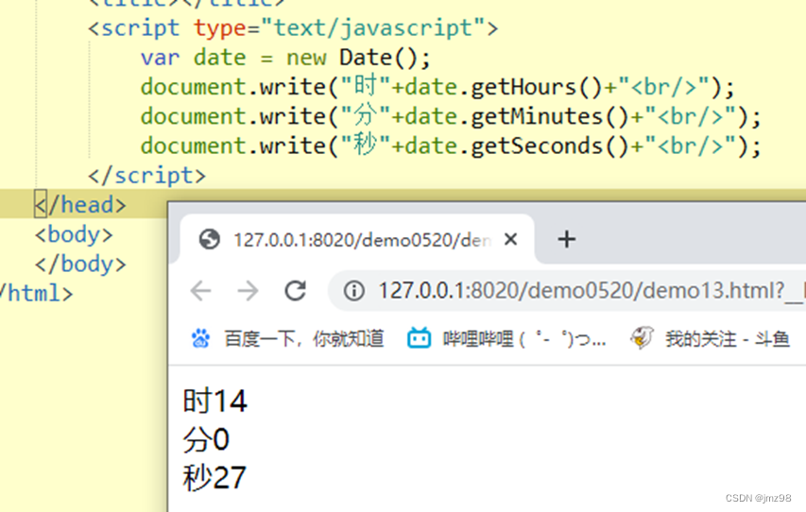Click the getMinutes() code line
This screenshot has width=806, height=512.
[x=451, y=116]
